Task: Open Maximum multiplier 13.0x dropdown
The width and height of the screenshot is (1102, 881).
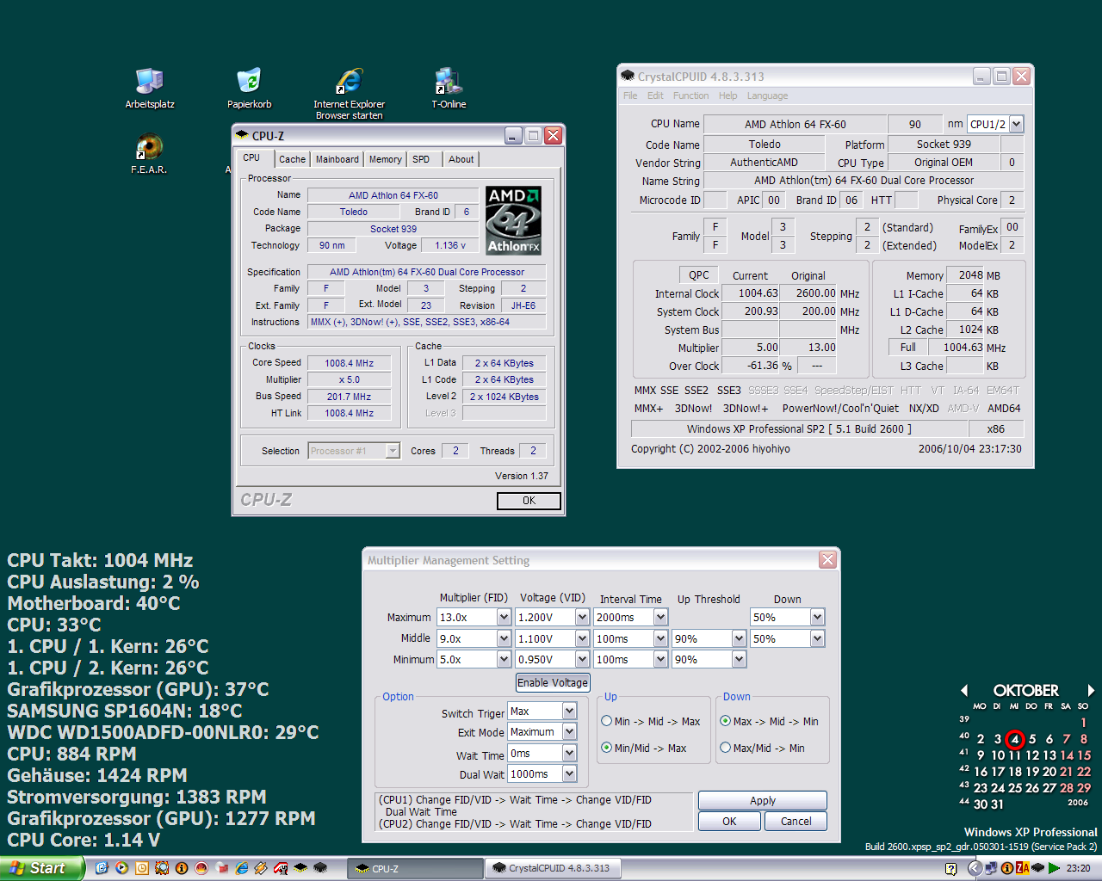Action: point(504,617)
